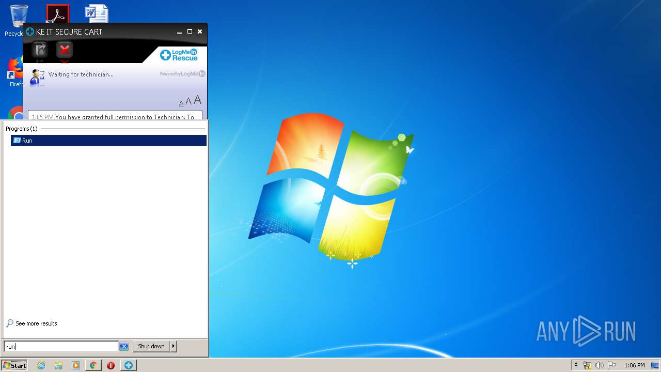661x372 pixels.
Task: Open the network tray icon
Action: [x=587, y=365]
